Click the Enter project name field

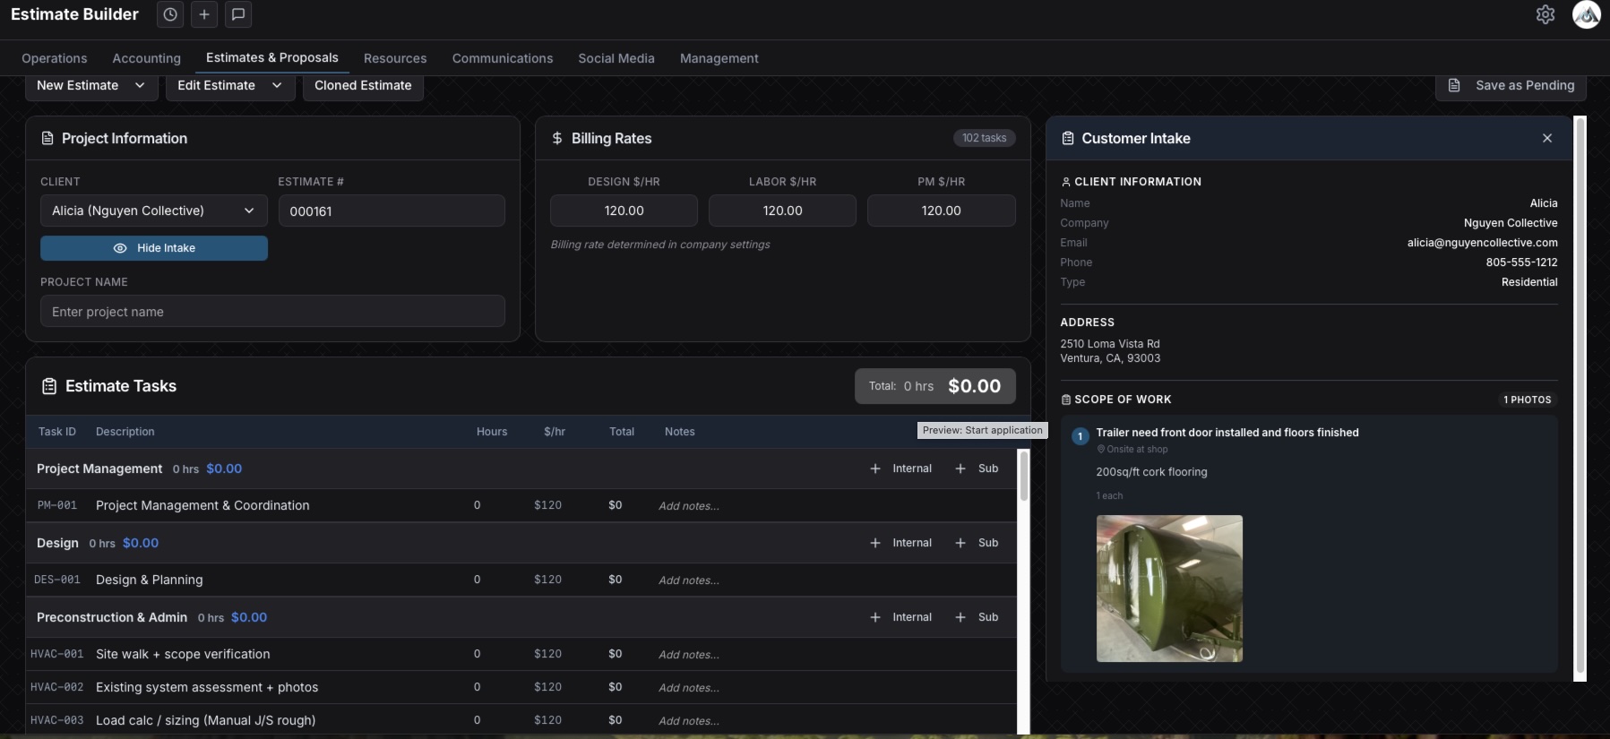[x=272, y=312]
